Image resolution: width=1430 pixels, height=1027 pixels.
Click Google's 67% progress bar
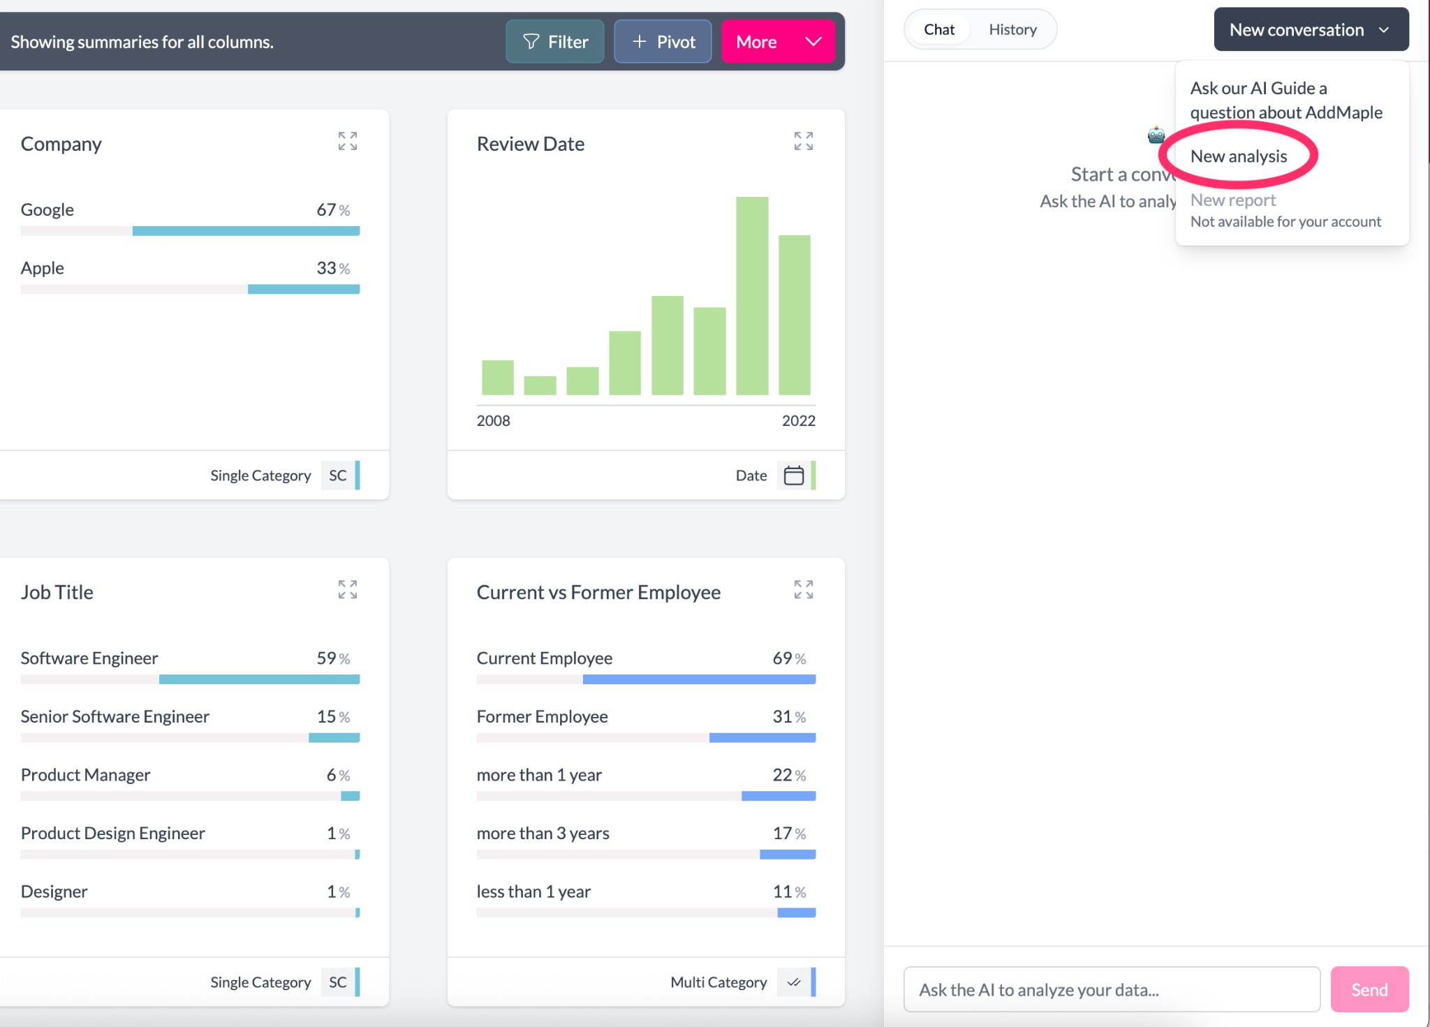click(246, 230)
